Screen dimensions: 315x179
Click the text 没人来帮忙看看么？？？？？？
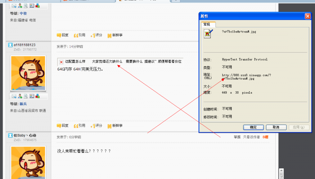84,151
